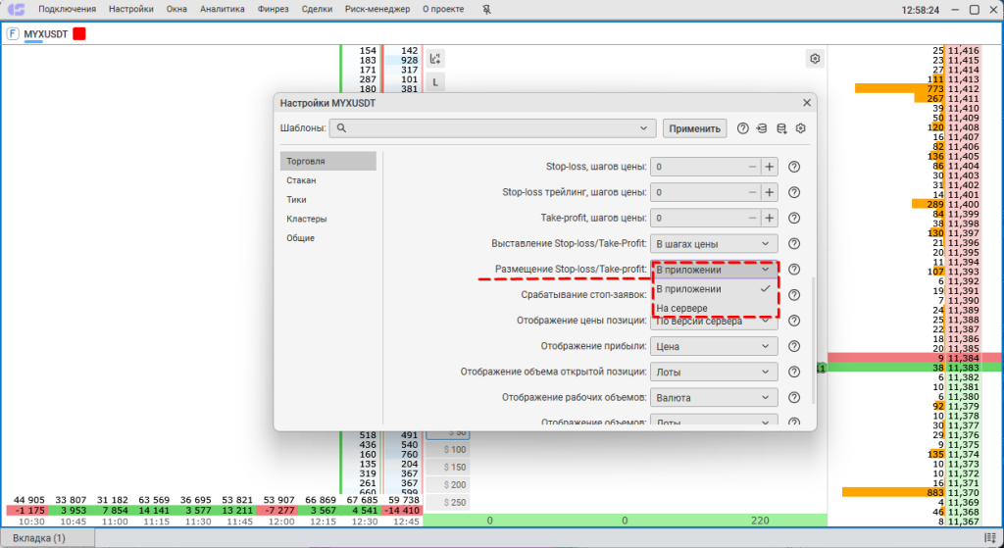The image size is (1004, 548).
Task: Open the 'Отображение прибыли' dropdown
Action: [x=714, y=346]
